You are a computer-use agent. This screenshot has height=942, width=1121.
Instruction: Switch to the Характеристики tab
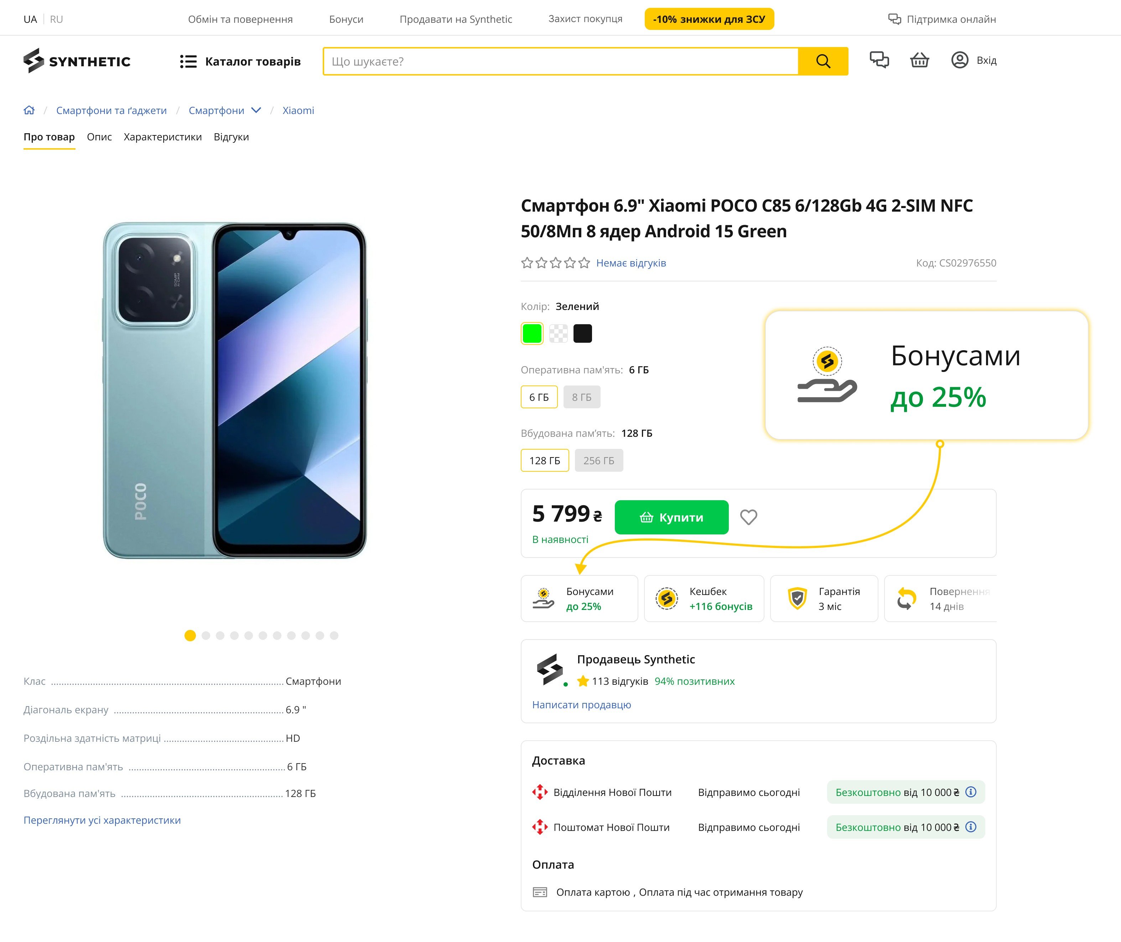pos(163,137)
